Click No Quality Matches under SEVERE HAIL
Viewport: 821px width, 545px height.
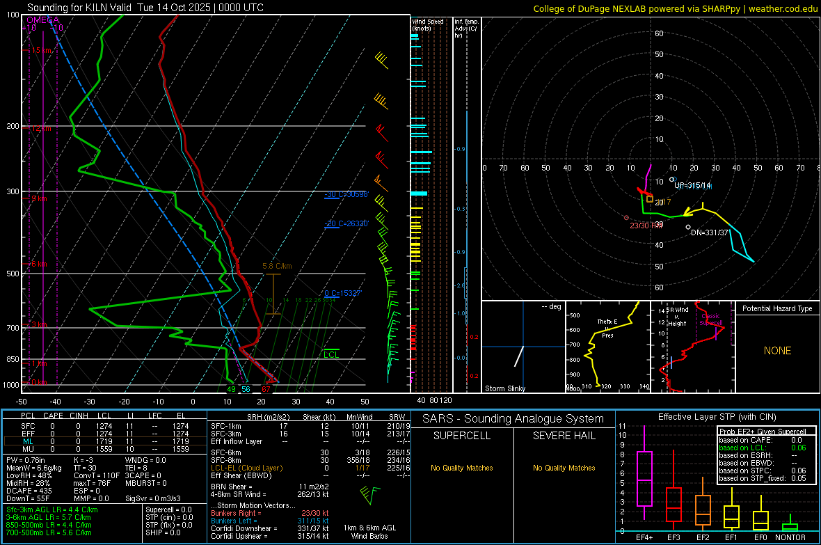click(564, 468)
